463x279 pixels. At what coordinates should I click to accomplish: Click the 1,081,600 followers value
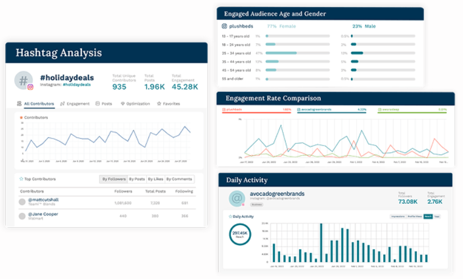coord(123,203)
